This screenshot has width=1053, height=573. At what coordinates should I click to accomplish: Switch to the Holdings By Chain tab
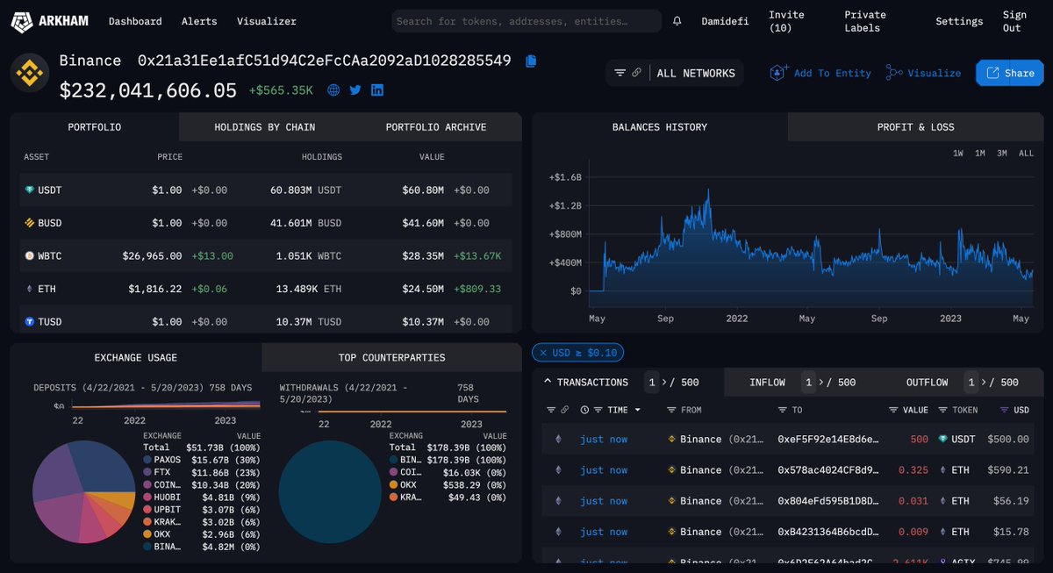coord(264,127)
